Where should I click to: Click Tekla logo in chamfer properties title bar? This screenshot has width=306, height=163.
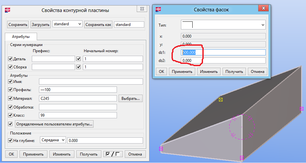pos(158,10)
